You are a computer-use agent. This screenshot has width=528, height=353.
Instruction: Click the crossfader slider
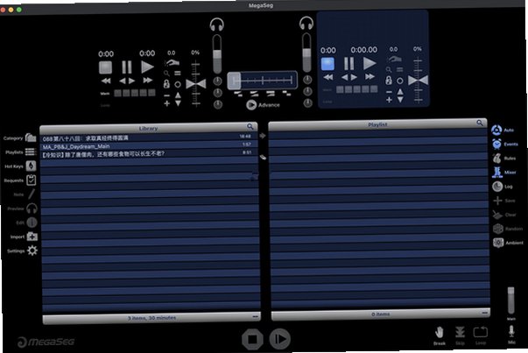click(x=263, y=81)
